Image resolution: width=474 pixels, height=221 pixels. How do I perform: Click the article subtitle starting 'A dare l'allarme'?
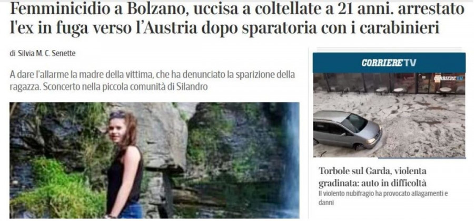[152, 81]
